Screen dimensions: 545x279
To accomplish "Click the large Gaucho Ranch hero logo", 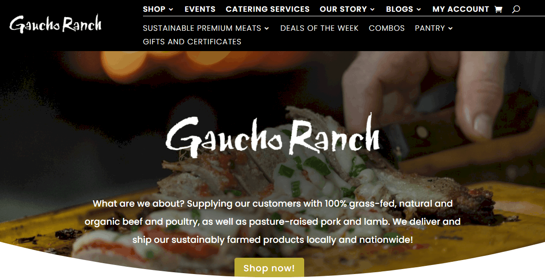I will coord(272,136).
